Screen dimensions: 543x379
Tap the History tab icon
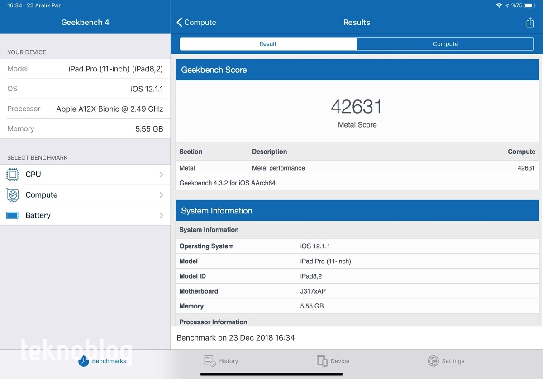coord(210,361)
